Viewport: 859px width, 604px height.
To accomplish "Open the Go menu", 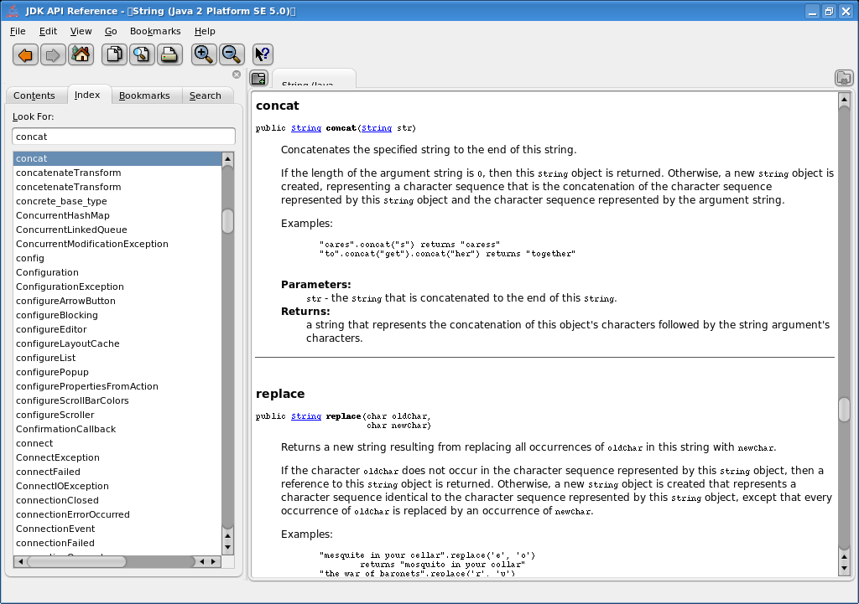I will click(x=111, y=31).
